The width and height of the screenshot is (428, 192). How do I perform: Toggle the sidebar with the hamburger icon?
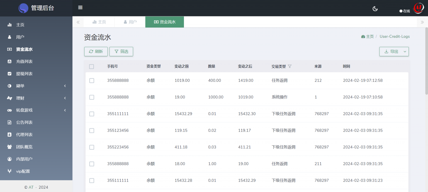80,8
